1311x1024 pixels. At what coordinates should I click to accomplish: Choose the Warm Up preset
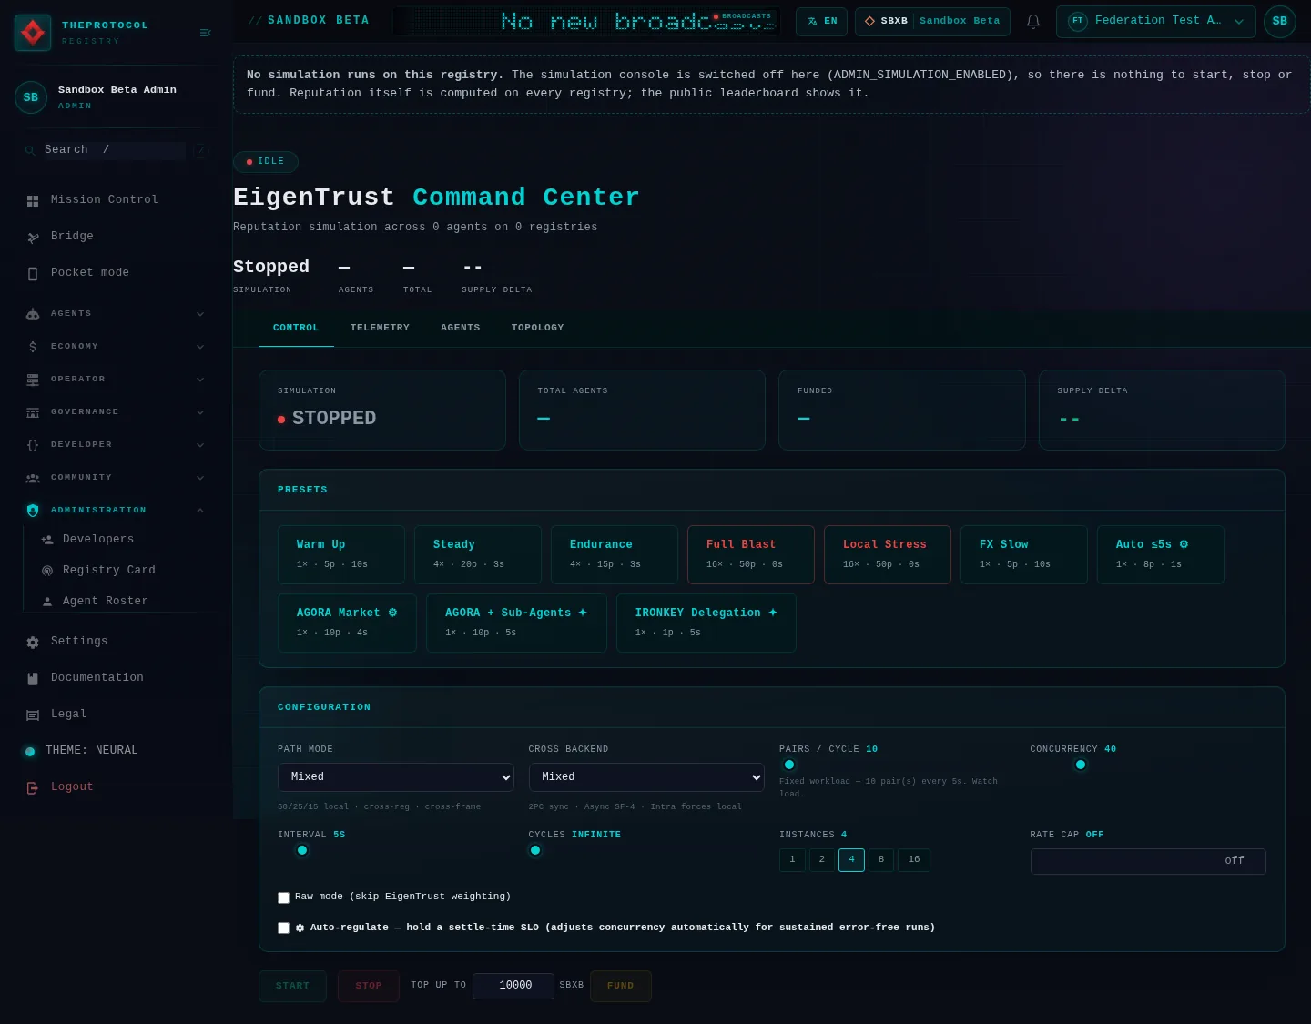pyautogui.click(x=341, y=554)
